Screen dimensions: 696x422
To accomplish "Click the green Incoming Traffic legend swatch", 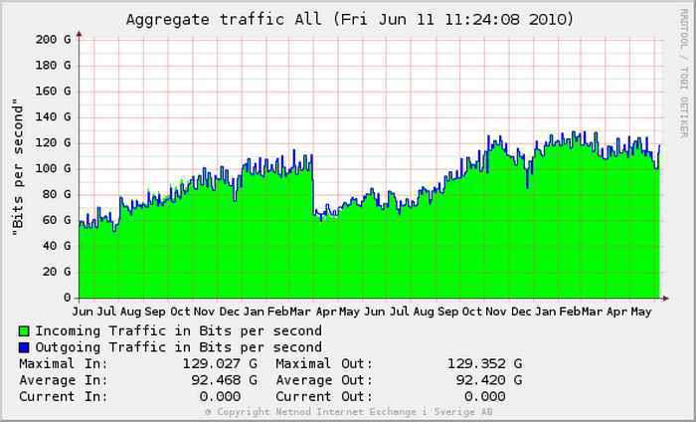I will coord(24,331).
